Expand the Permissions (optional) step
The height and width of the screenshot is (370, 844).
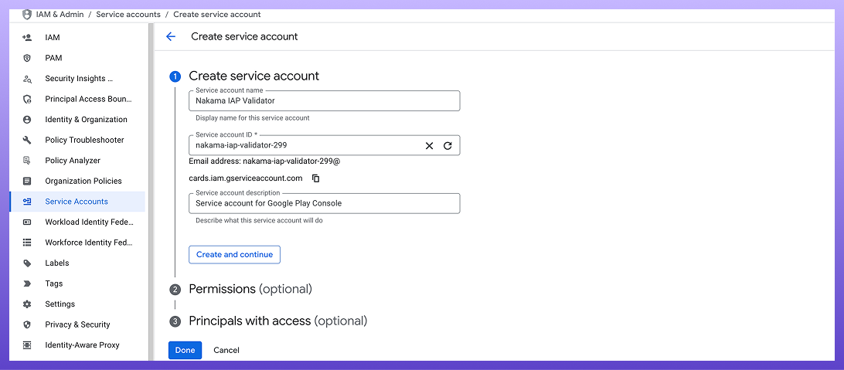pyautogui.click(x=250, y=290)
